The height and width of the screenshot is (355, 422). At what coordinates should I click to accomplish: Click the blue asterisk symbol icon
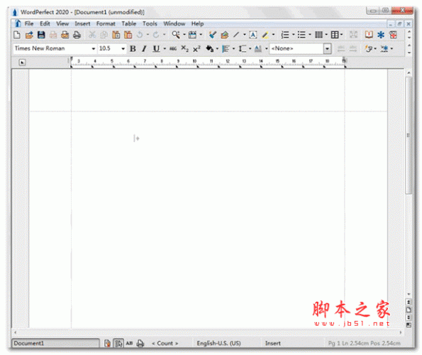click(381, 35)
